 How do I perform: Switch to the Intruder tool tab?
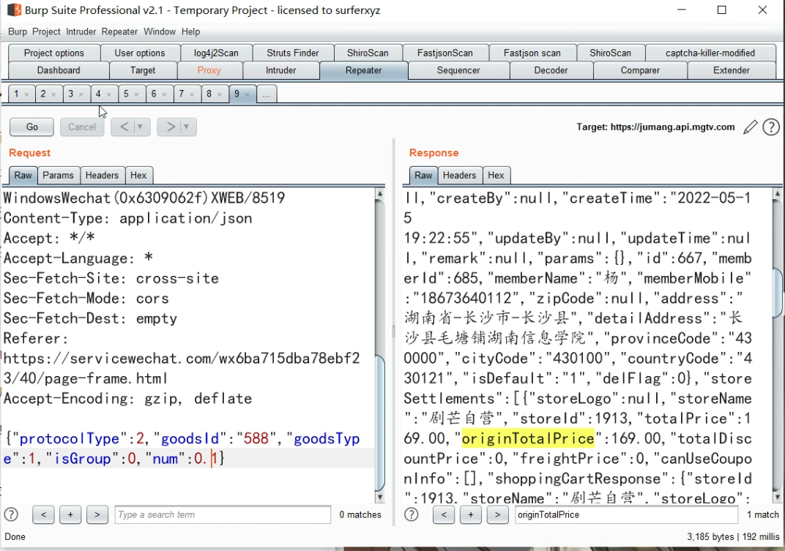click(281, 70)
